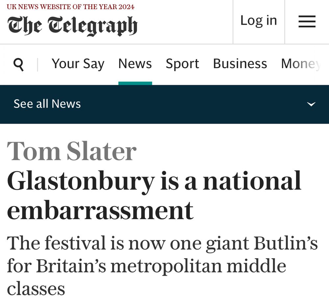Click the Log in button
Image resolution: width=329 pixels, height=303 pixels.
259,21
